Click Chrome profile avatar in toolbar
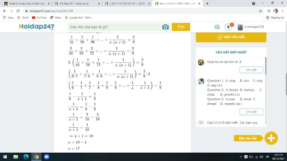The height and width of the screenshot is (161, 287). tap(276, 11)
